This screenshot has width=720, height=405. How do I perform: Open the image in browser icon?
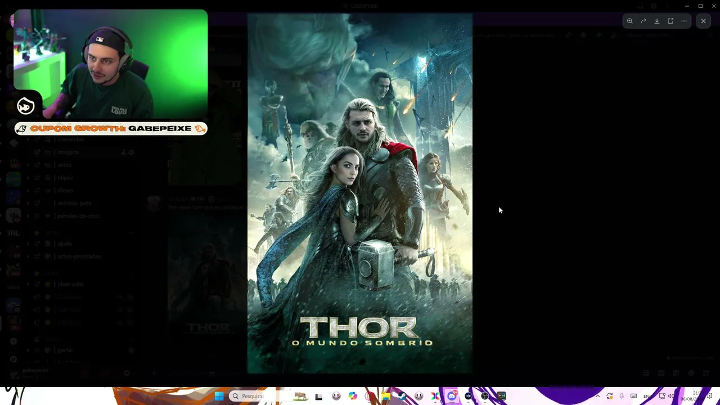pos(670,21)
